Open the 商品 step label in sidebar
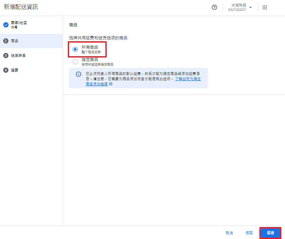Viewport: 285px width, 239px height. 15,41
